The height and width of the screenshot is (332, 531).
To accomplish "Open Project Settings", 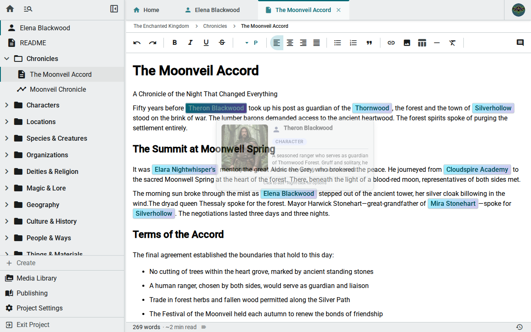I will 62,308.
